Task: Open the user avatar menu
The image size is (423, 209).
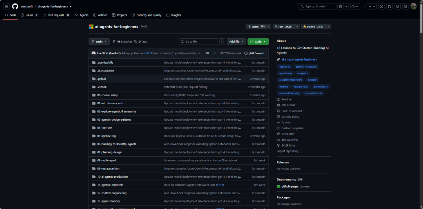Action: point(413,7)
